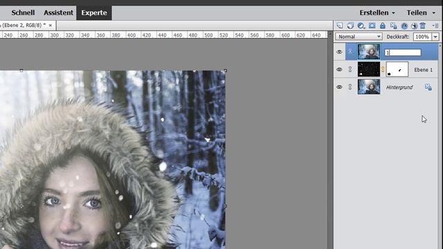Select the Experte mode tab
Image resolution: width=443 pixels, height=249 pixels.
(x=94, y=12)
